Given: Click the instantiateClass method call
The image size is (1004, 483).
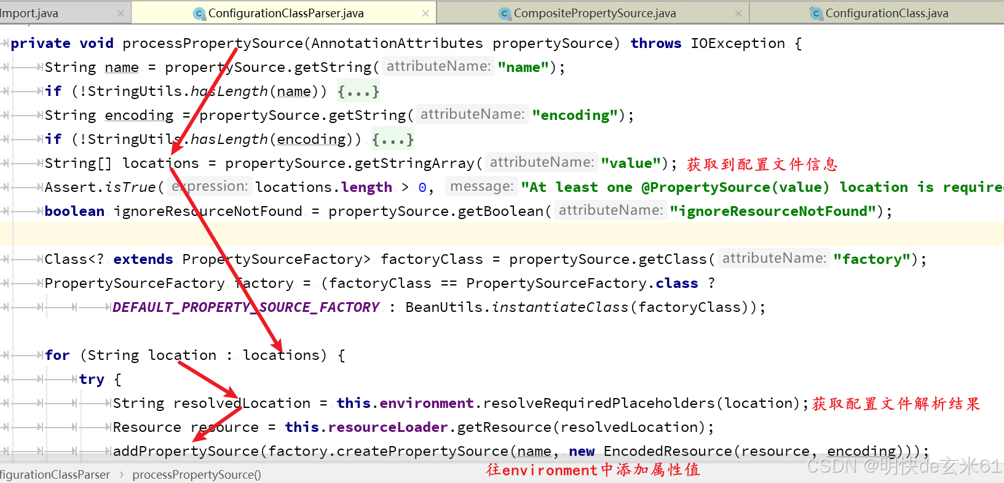Looking at the screenshot, I should [x=560, y=307].
